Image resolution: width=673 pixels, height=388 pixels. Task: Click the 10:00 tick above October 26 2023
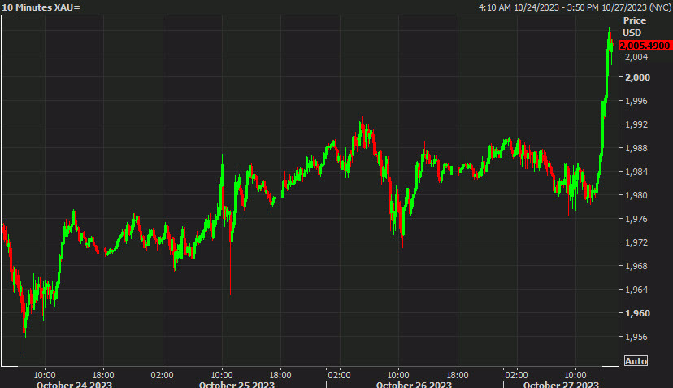point(398,375)
